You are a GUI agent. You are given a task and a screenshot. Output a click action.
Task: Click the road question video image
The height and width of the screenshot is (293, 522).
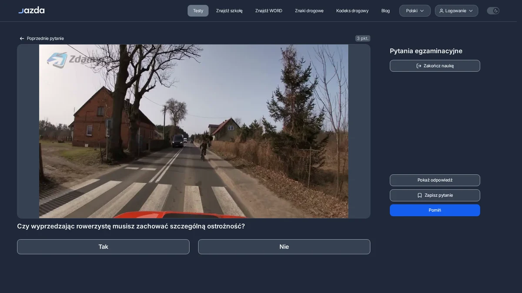(x=194, y=131)
